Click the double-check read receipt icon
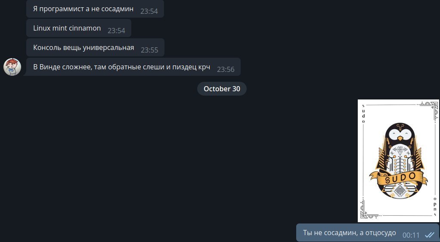This screenshot has width=440, height=242. 429,235
